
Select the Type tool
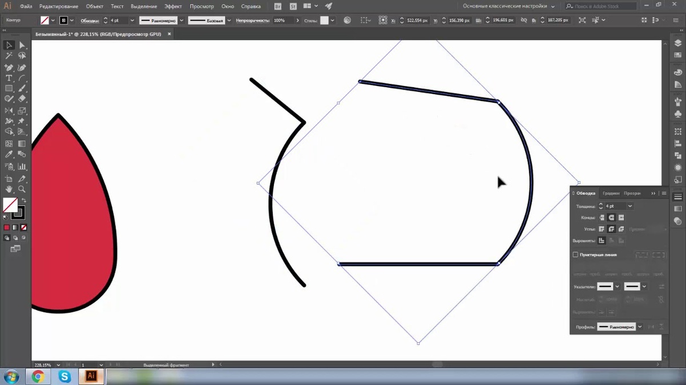point(9,78)
